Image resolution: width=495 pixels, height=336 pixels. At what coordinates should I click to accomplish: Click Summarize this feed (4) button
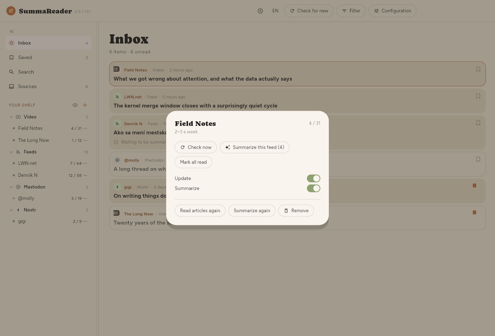tap(255, 147)
